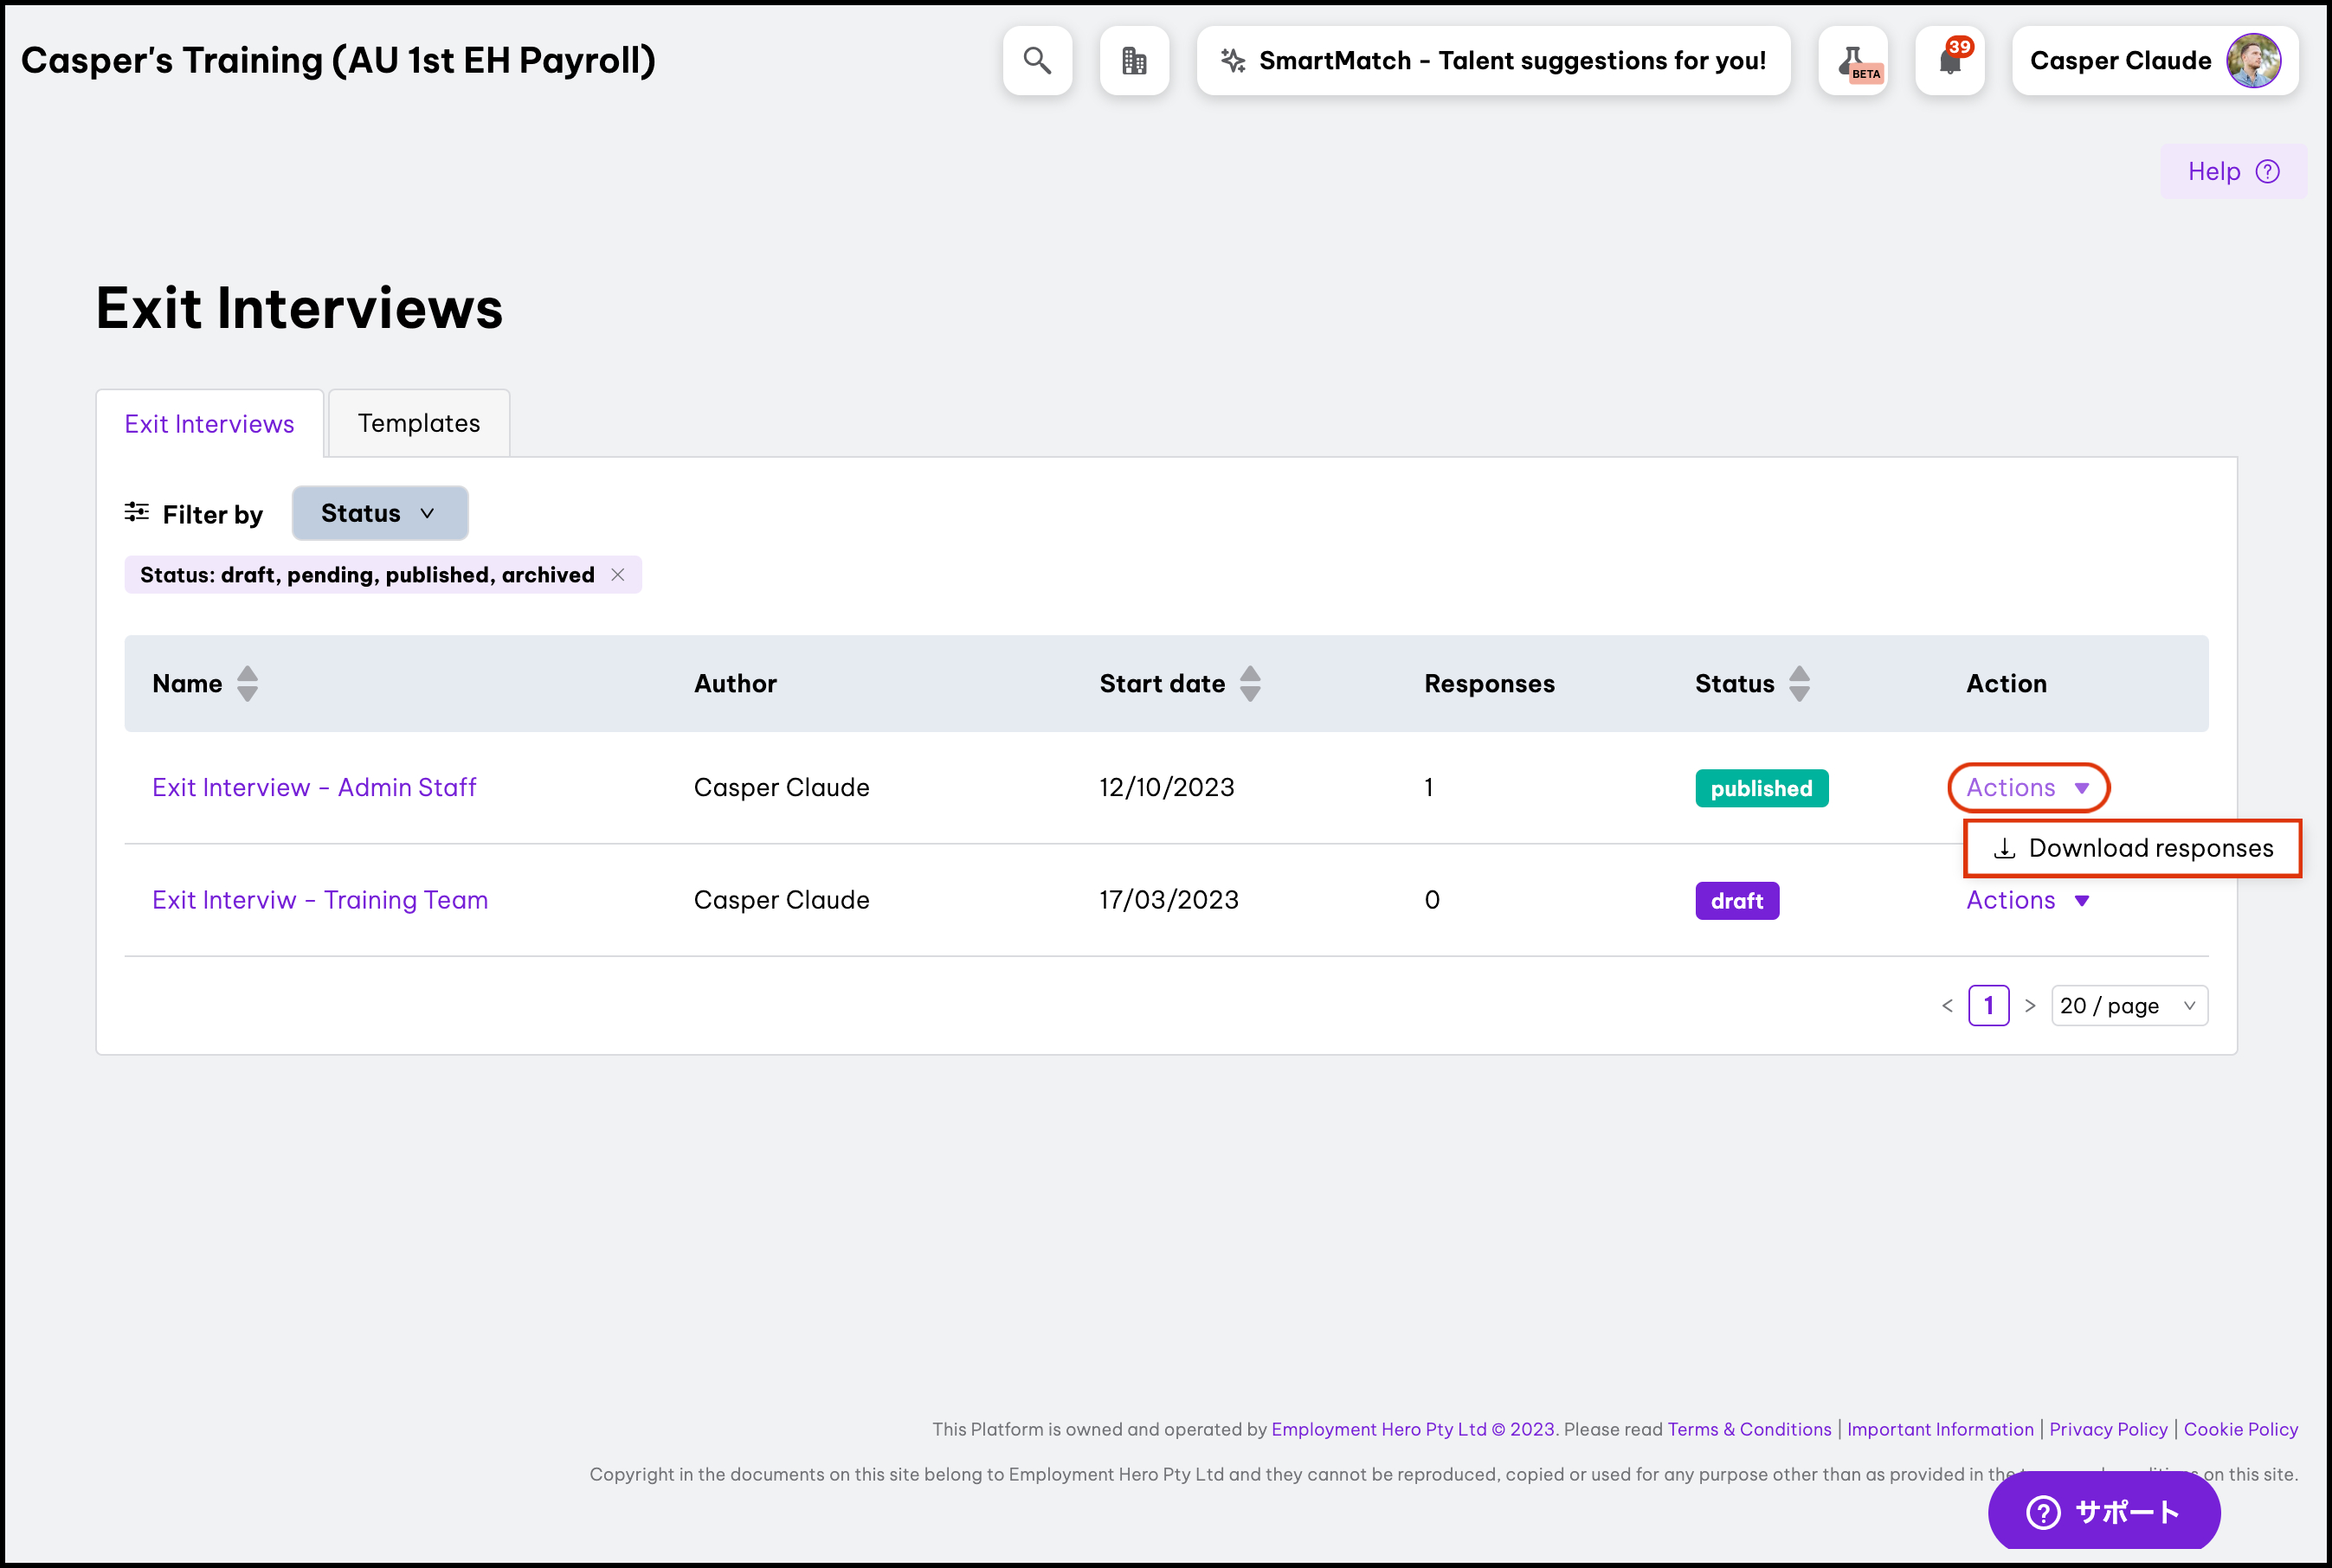2332x1568 pixels.
Task: Go to next page arrow
Action: 2030,1006
